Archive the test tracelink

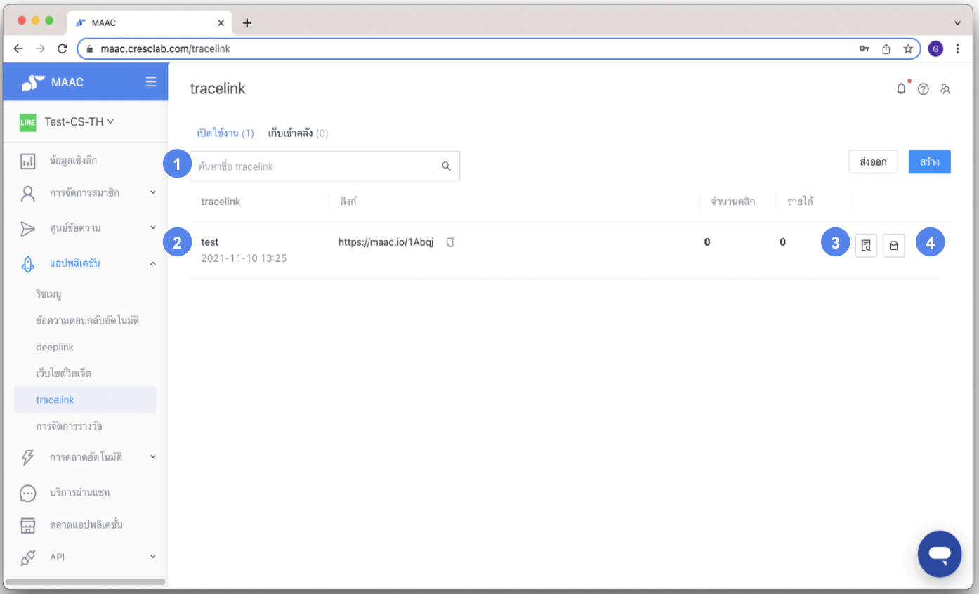(893, 245)
